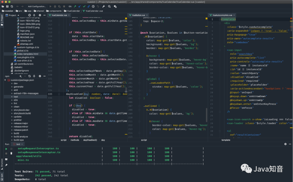Open Git history clock icon
The image size is (293, 182).
(x=93, y=6)
